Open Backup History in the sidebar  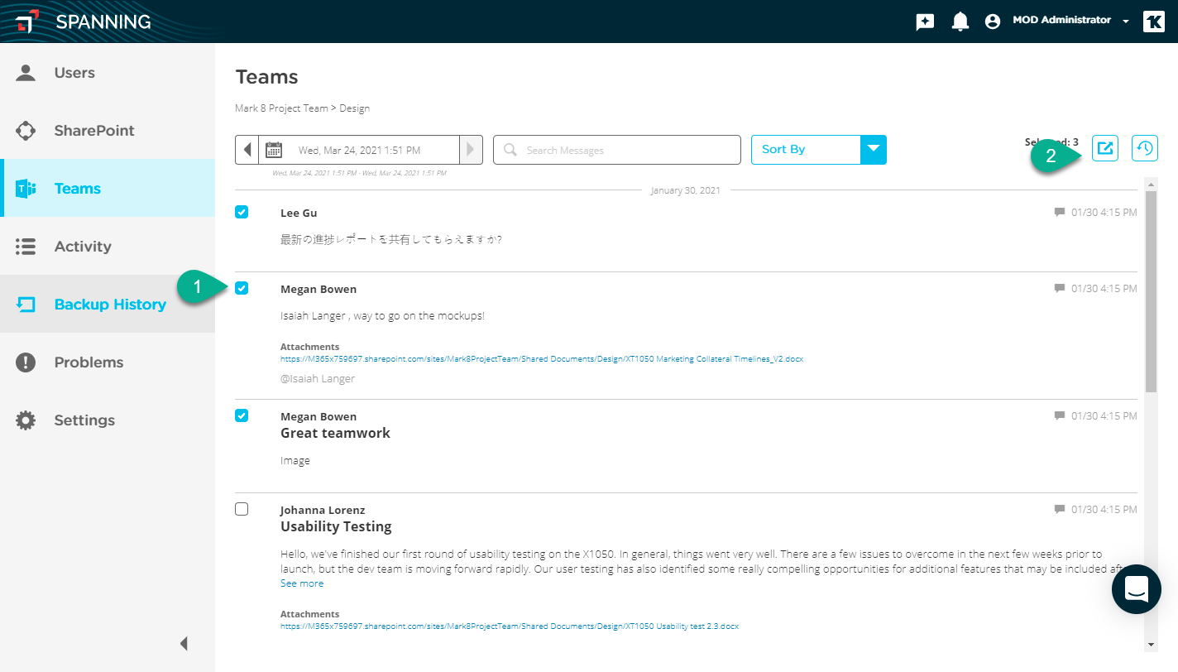click(x=108, y=305)
